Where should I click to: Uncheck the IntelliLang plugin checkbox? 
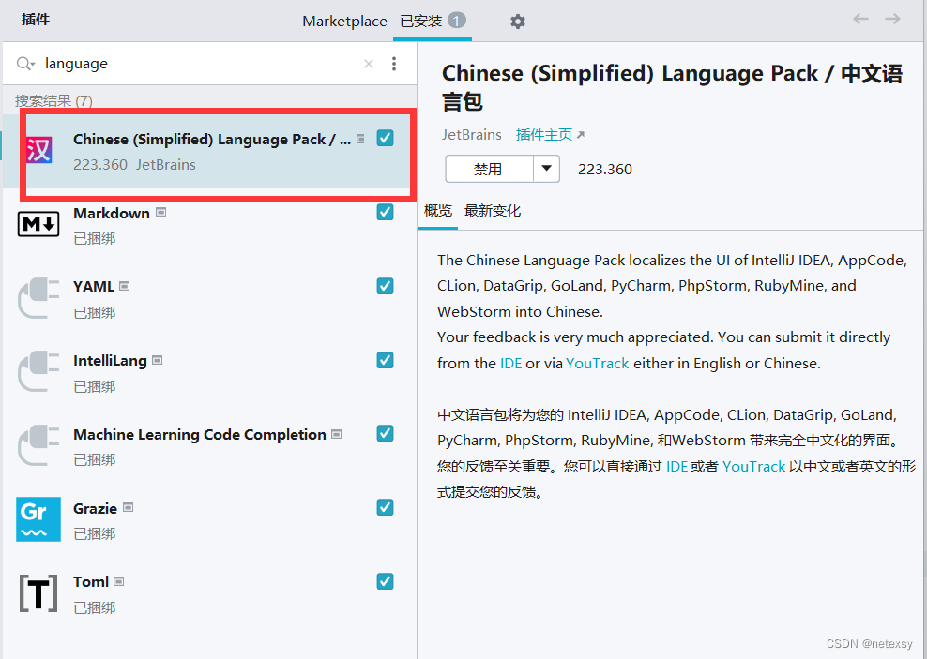[x=385, y=360]
